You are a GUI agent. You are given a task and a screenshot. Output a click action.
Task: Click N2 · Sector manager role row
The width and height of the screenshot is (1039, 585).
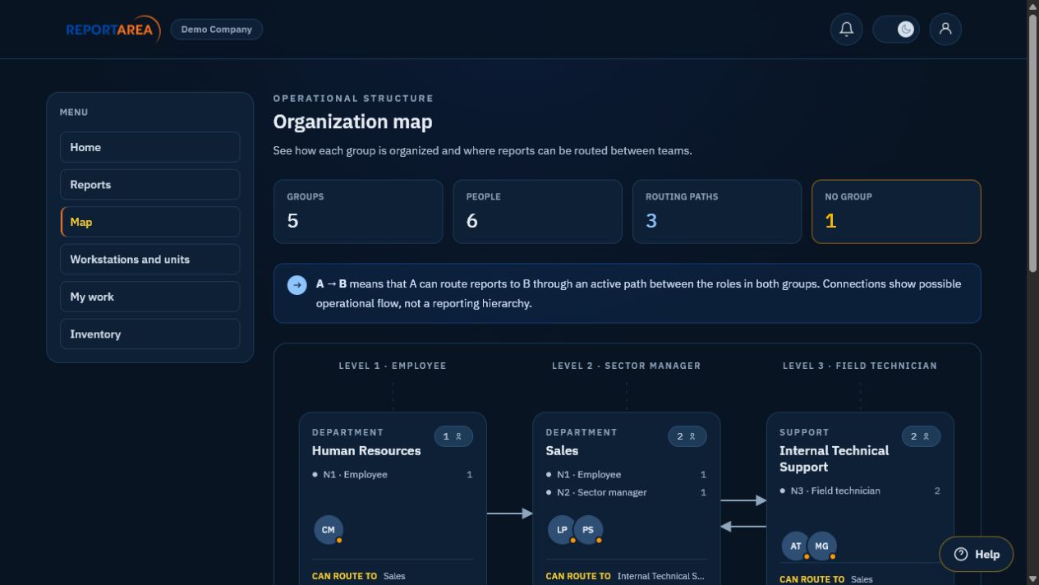[626, 493]
